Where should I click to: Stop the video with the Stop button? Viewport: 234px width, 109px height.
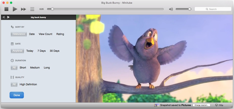pos(6,9)
